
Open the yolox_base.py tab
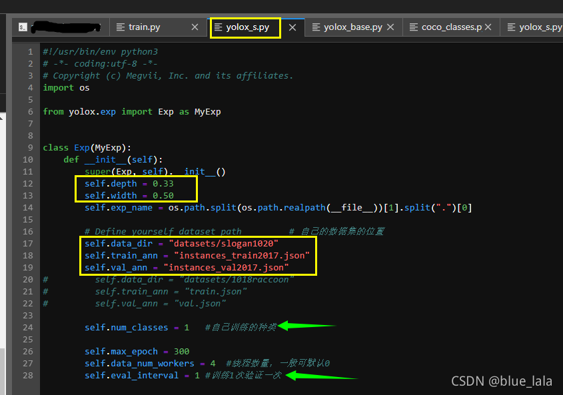pos(352,27)
